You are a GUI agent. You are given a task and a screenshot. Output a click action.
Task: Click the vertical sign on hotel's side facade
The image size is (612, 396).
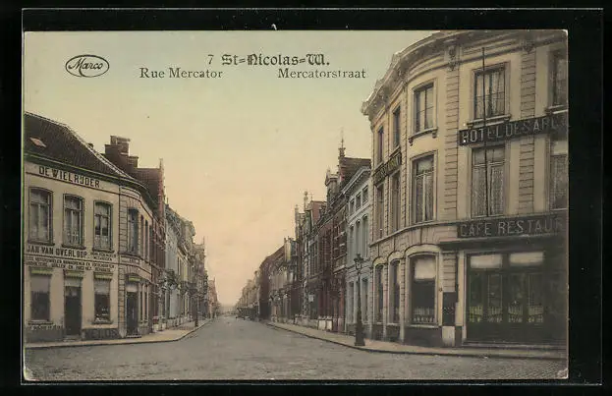(387, 166)
